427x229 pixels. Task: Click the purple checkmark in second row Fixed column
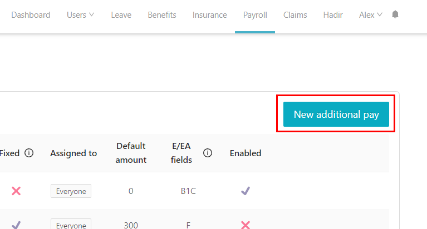[16, 225]
